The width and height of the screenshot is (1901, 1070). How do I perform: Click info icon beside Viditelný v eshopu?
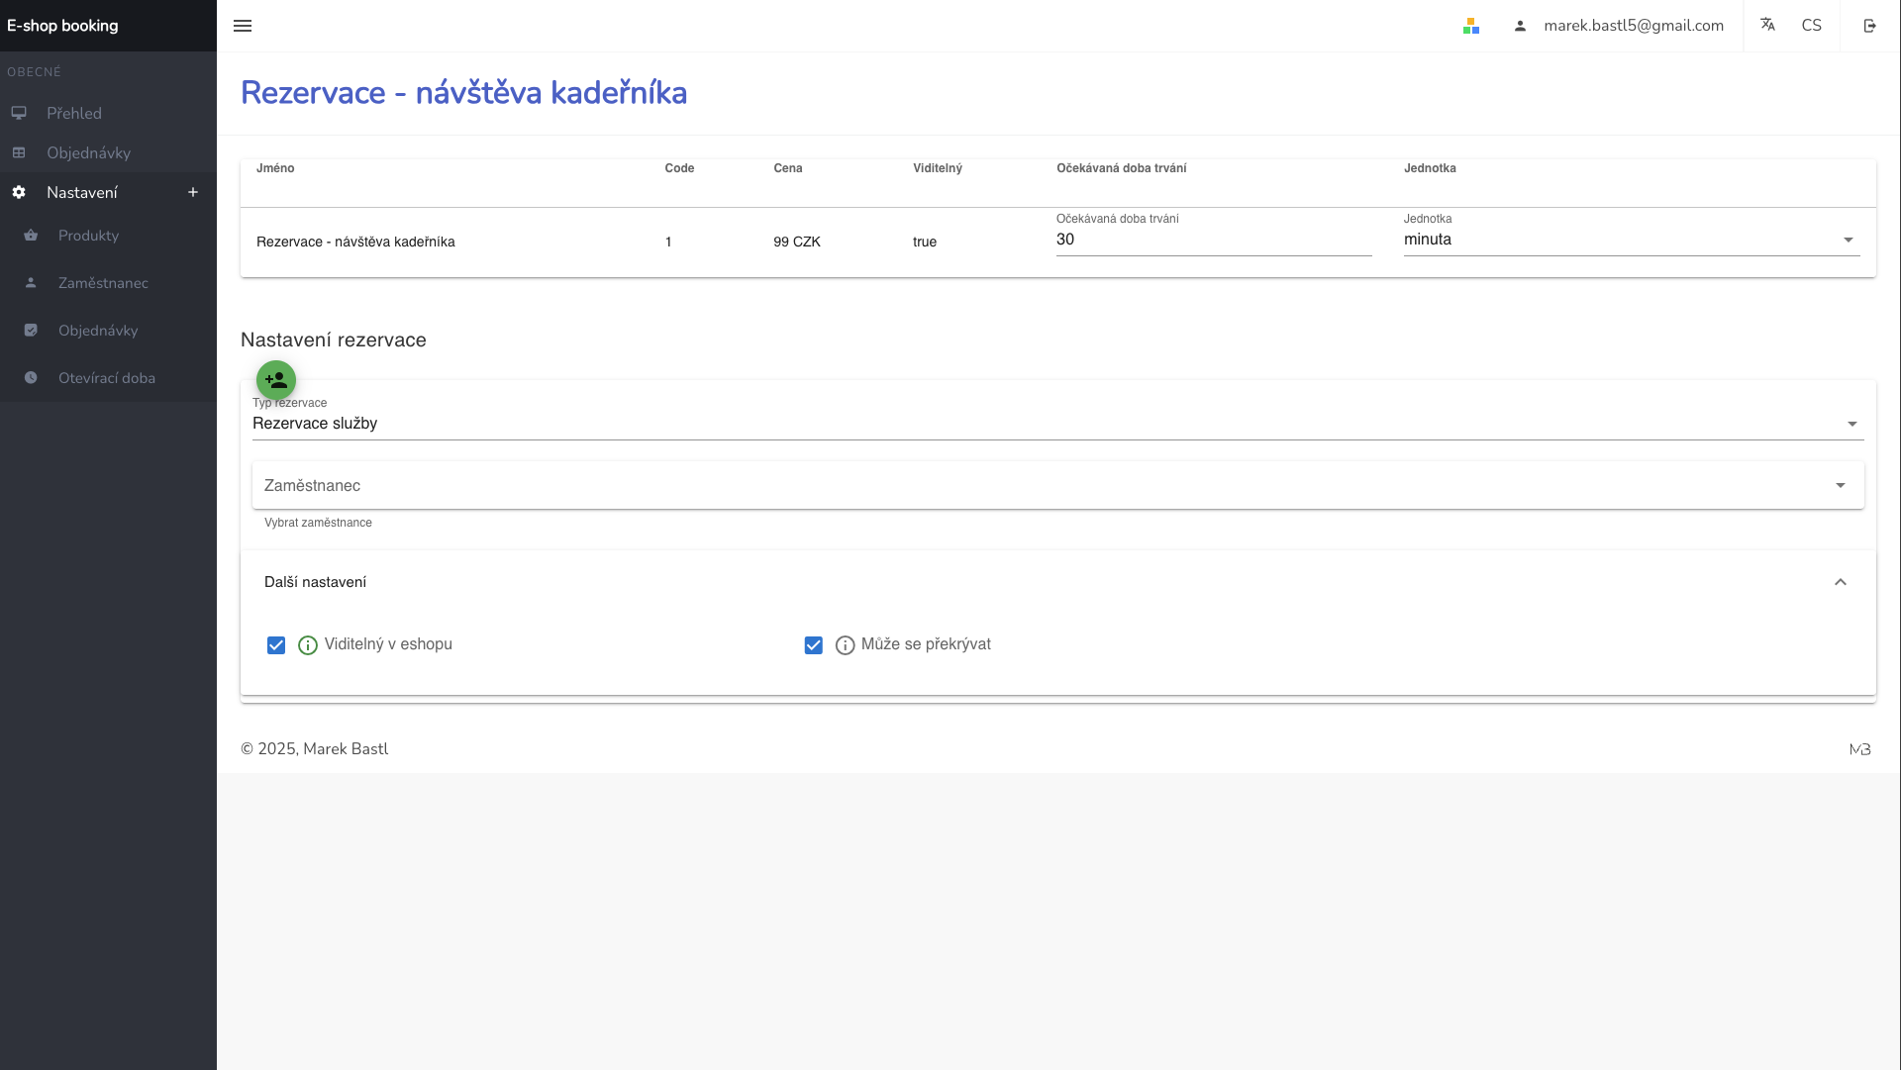308,645
